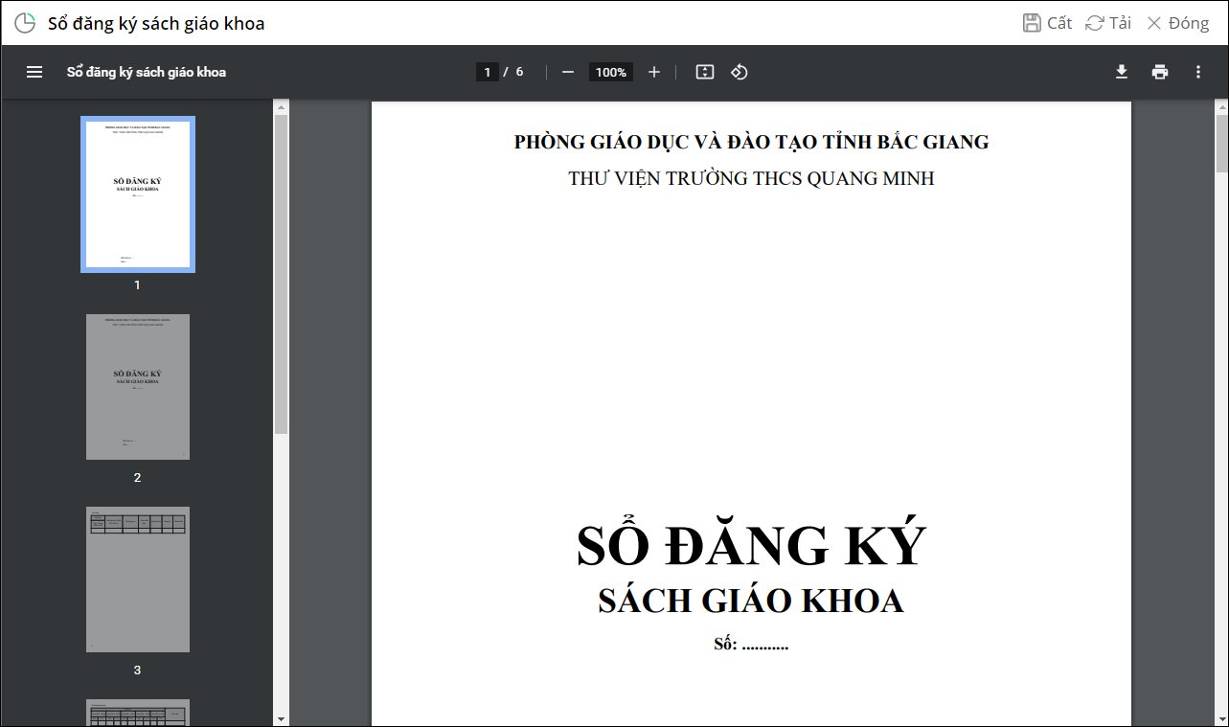Click the Tải reload button
This screenshot has width=1229, height=727.
1108,23
